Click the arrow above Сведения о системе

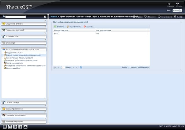coord(45,21)
